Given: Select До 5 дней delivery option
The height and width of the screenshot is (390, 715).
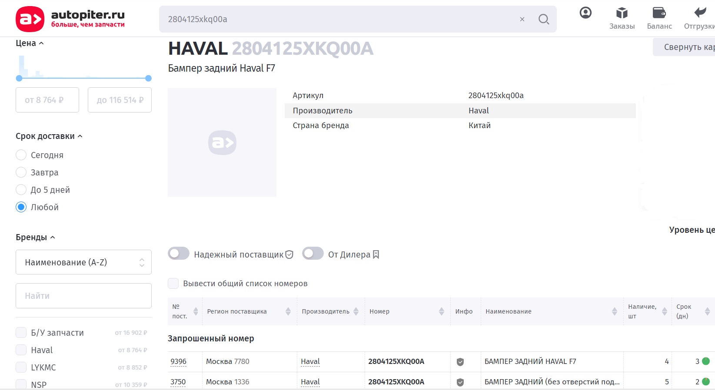Looking at the screenshot, I should coord(21,190).
